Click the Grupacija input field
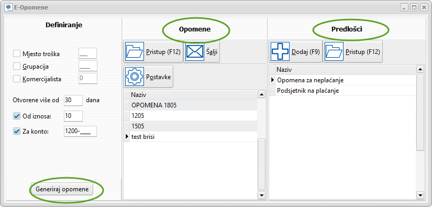The image size is (432, 207). [88, 66]
